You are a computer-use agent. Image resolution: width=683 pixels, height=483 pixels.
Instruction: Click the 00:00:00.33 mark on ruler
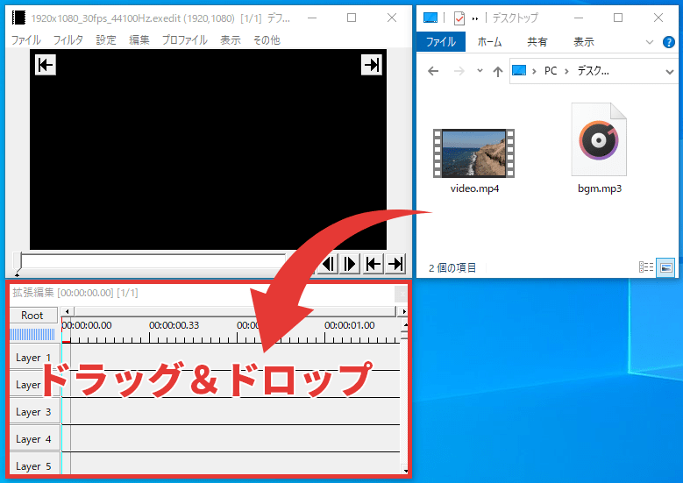click(174, 325)
